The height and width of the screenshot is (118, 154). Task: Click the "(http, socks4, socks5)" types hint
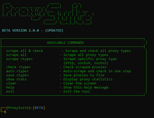[x=86, y=63]
